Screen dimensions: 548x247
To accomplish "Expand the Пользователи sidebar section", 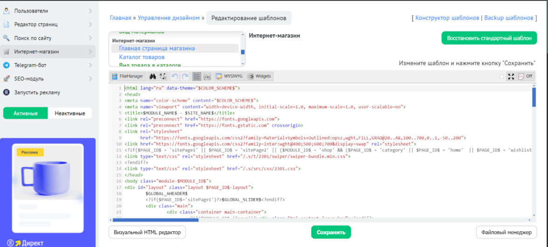I will point(90,11).
